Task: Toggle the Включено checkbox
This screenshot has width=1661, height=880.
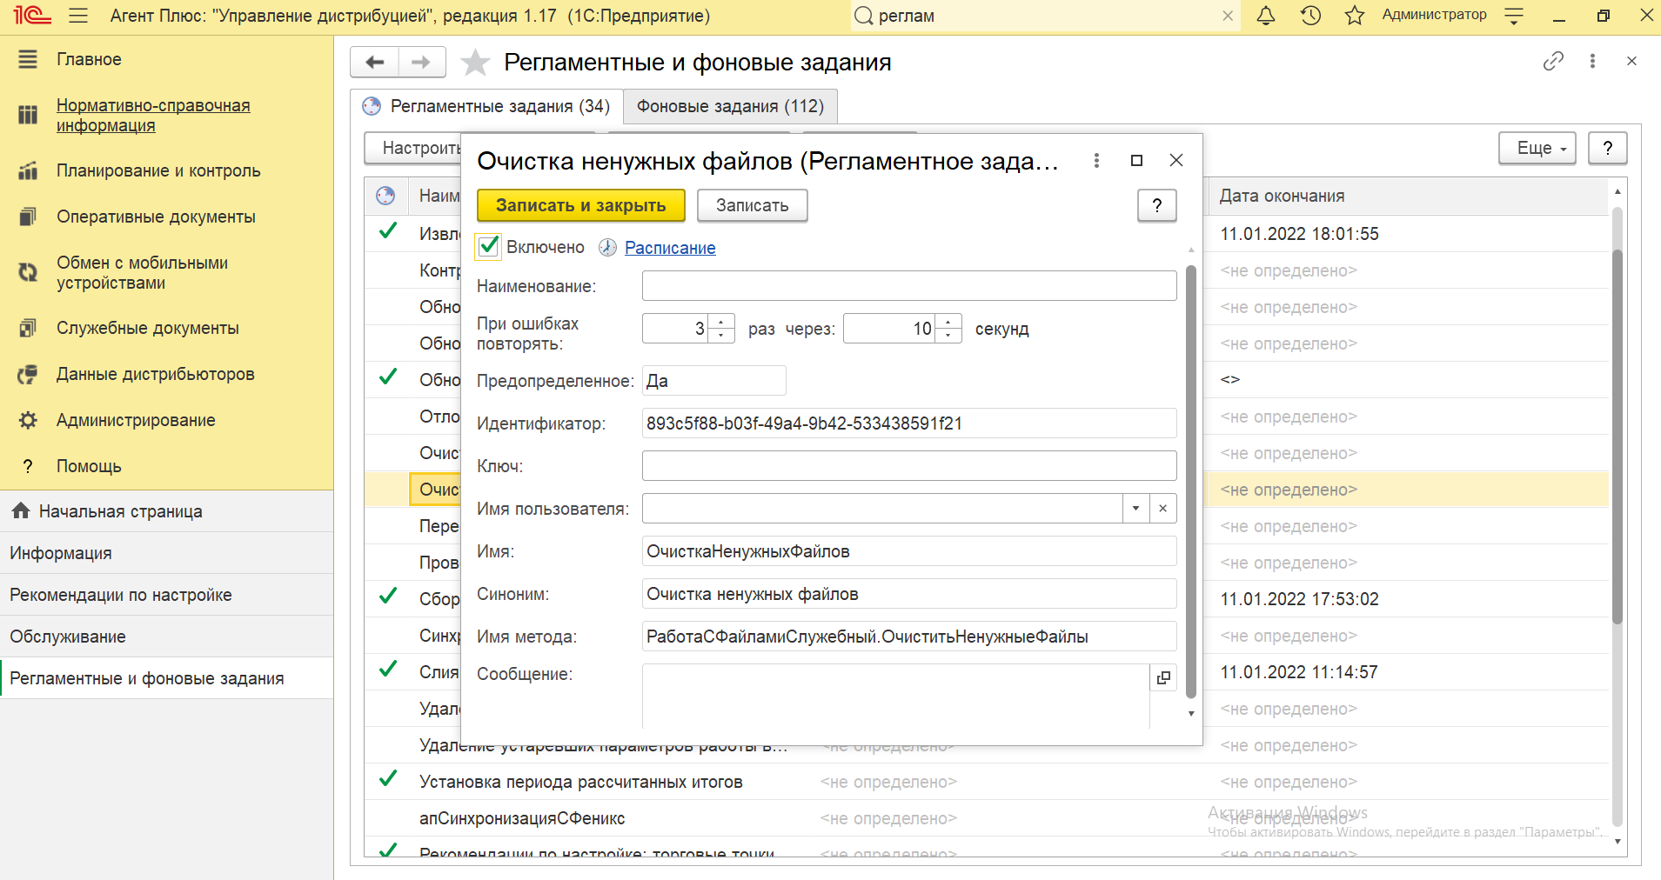Action: (x=490, y=247)
